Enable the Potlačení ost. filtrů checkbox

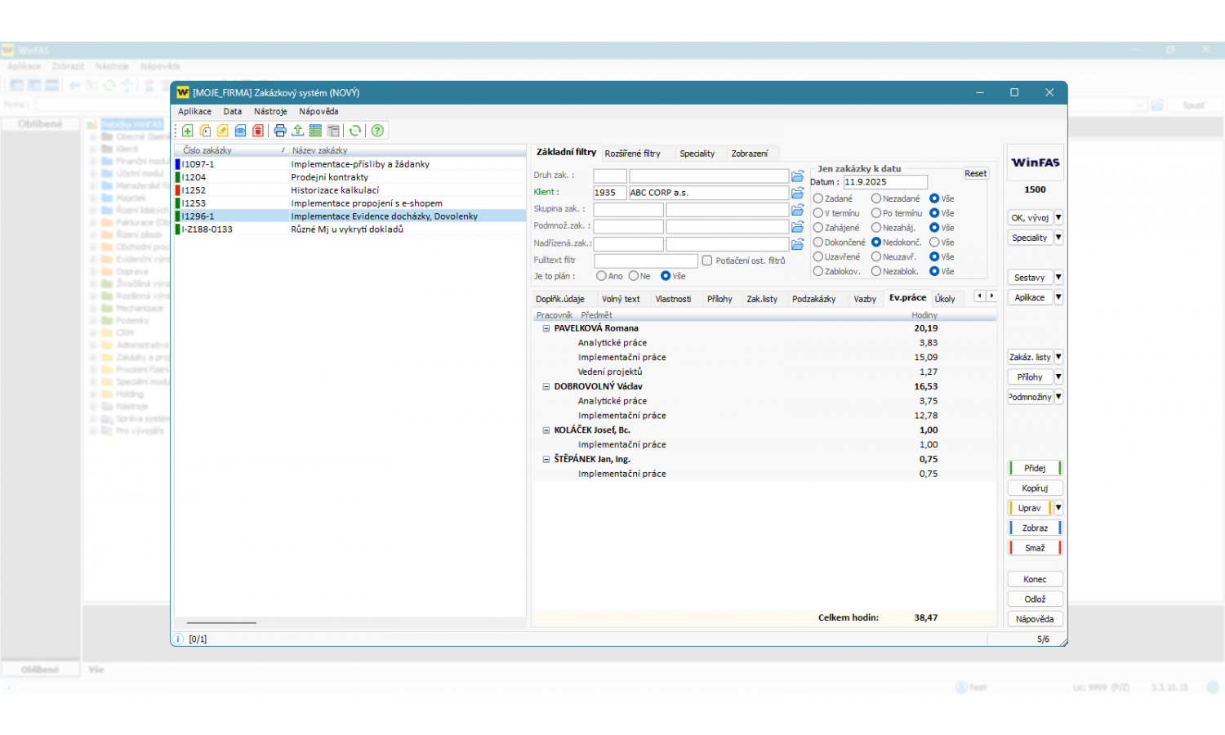(x=707, y=261)
